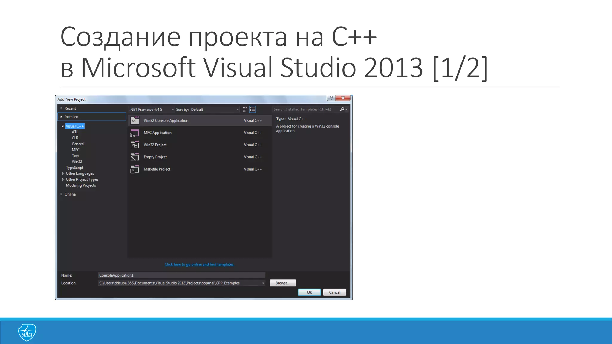Click Visual C++ label in Makefile Project row
The width and height of the screenshot is (612, 344).
[x=253, y=169]
